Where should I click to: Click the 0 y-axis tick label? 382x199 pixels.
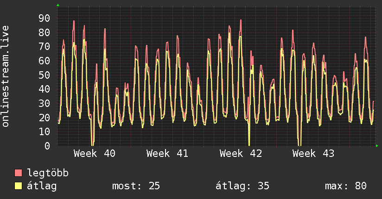tap(47, 146)
